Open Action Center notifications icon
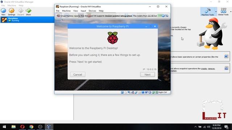The height and width of the screenshot is (130, 232). [x=226, y=127]
